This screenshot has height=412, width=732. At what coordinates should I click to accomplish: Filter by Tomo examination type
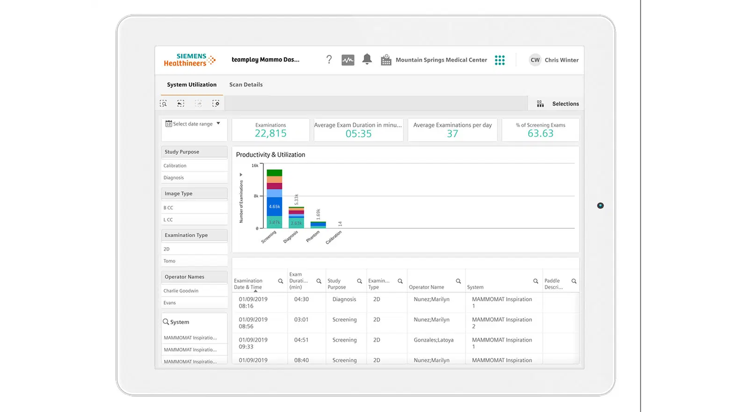[169, 261]
